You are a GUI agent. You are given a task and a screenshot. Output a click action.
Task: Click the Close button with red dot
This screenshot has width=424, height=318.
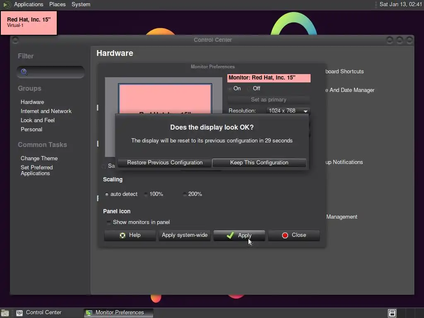[294, 235]
